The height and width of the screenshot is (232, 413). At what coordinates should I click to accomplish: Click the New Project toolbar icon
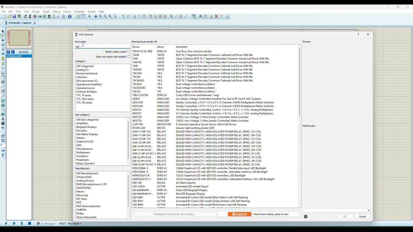click(4, 16)
